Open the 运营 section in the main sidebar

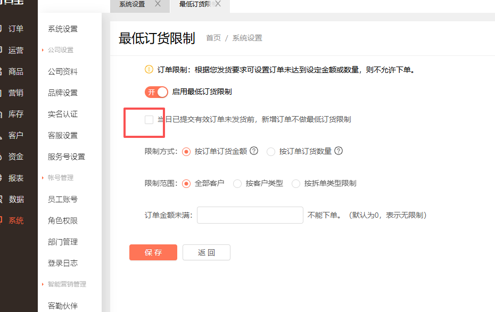pyautogui.click(x=16, y=50)
